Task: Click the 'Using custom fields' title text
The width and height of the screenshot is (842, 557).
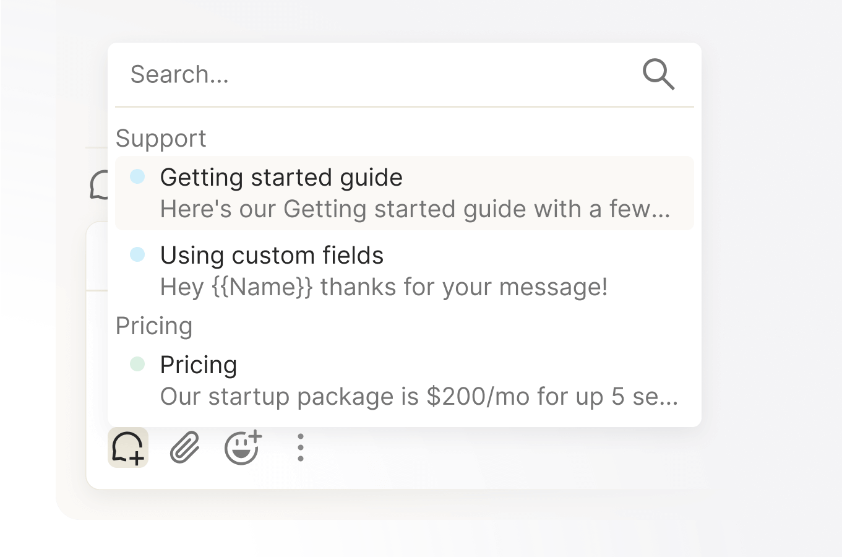Action: click(x=272, y=255)
